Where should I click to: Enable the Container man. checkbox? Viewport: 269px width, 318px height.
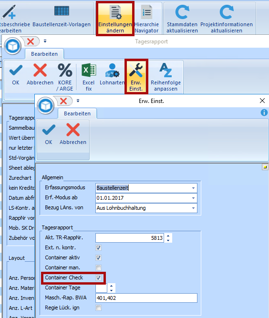[x=99, y=268]
